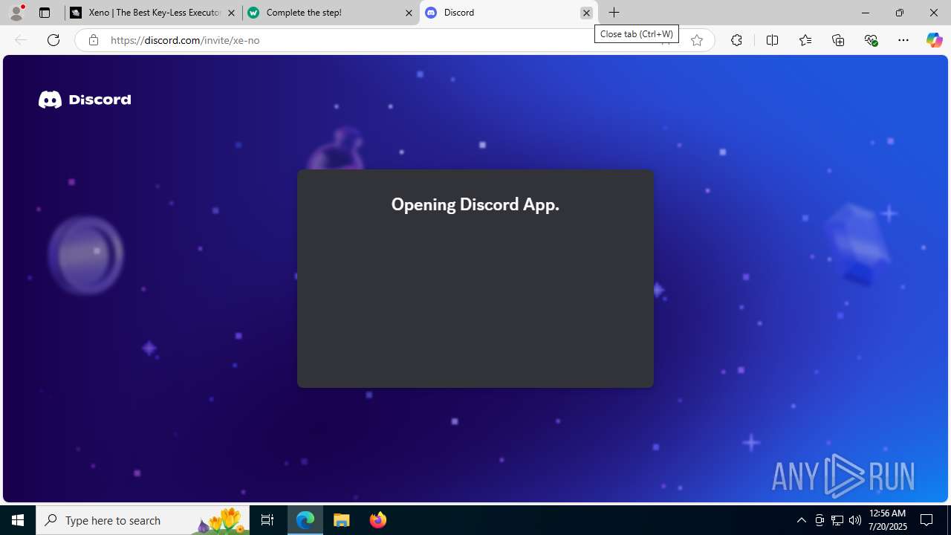Switch to the Complete the step! tab
The image size is (951, 535).
tap(331, 13)
